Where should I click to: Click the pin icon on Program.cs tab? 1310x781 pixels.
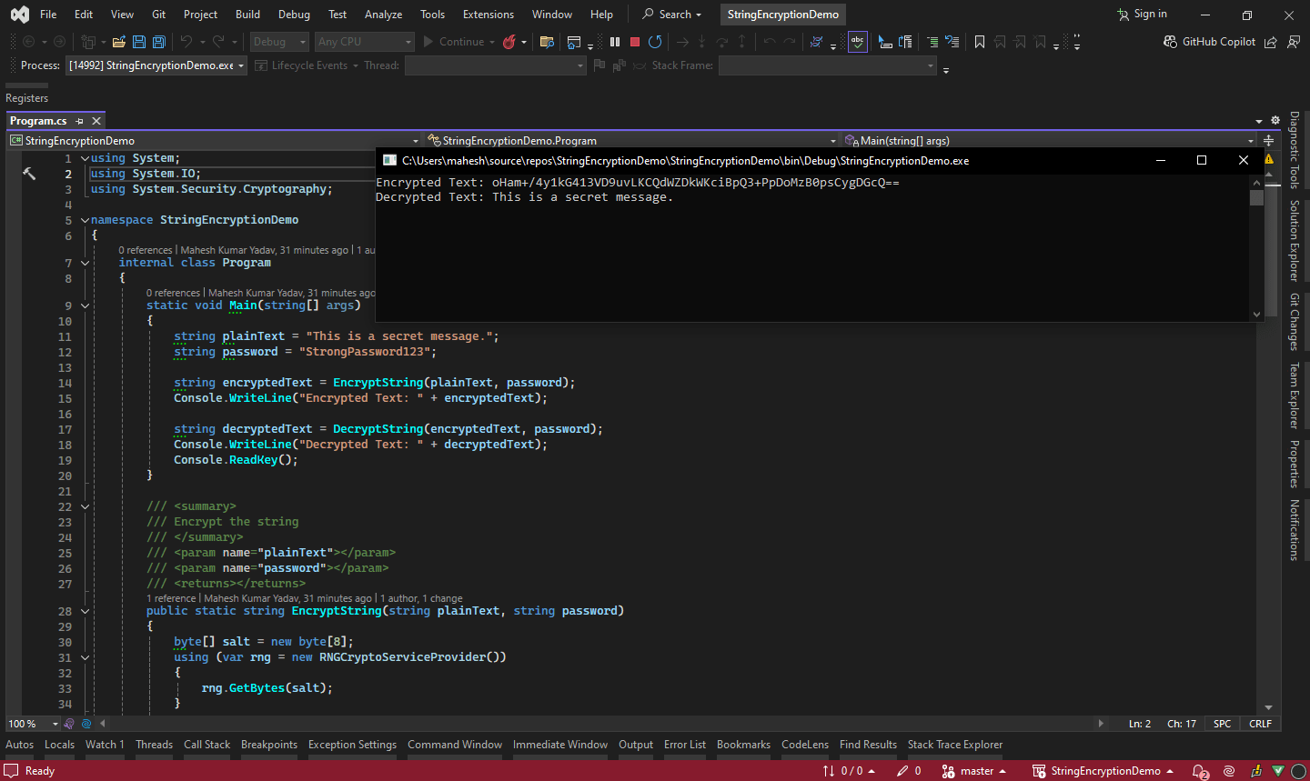(x=80, y=121)
